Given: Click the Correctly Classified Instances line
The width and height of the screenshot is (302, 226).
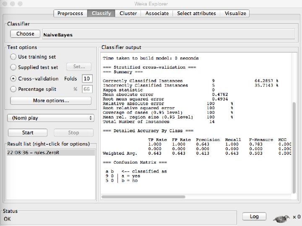Looking at the screenshot, I should pos(190,81).
